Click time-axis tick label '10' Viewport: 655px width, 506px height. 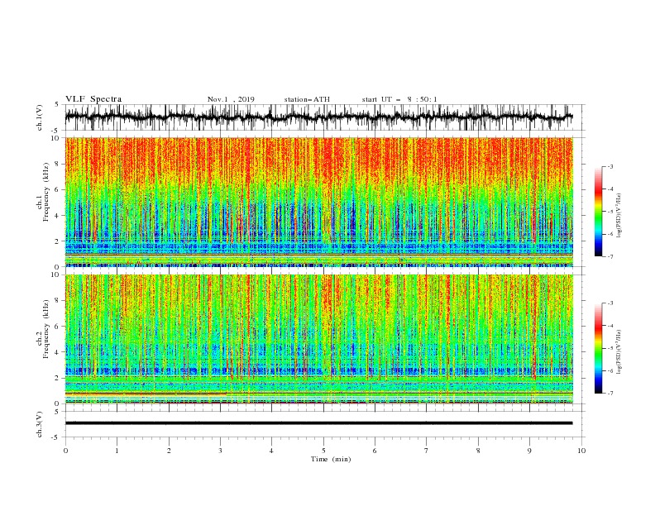pos(581,451)
